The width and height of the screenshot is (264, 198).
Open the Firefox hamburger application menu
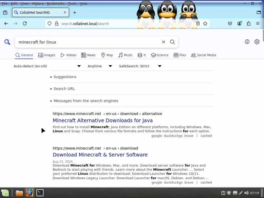258,23
